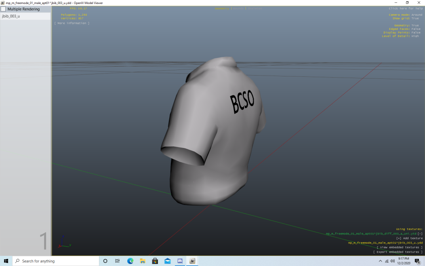Change the Level of Detail value
Viewport: 425px width, 266px height.
(415, 36)
